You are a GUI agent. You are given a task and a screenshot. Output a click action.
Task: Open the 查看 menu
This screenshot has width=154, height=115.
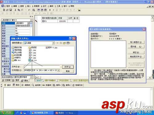(21, 6)
